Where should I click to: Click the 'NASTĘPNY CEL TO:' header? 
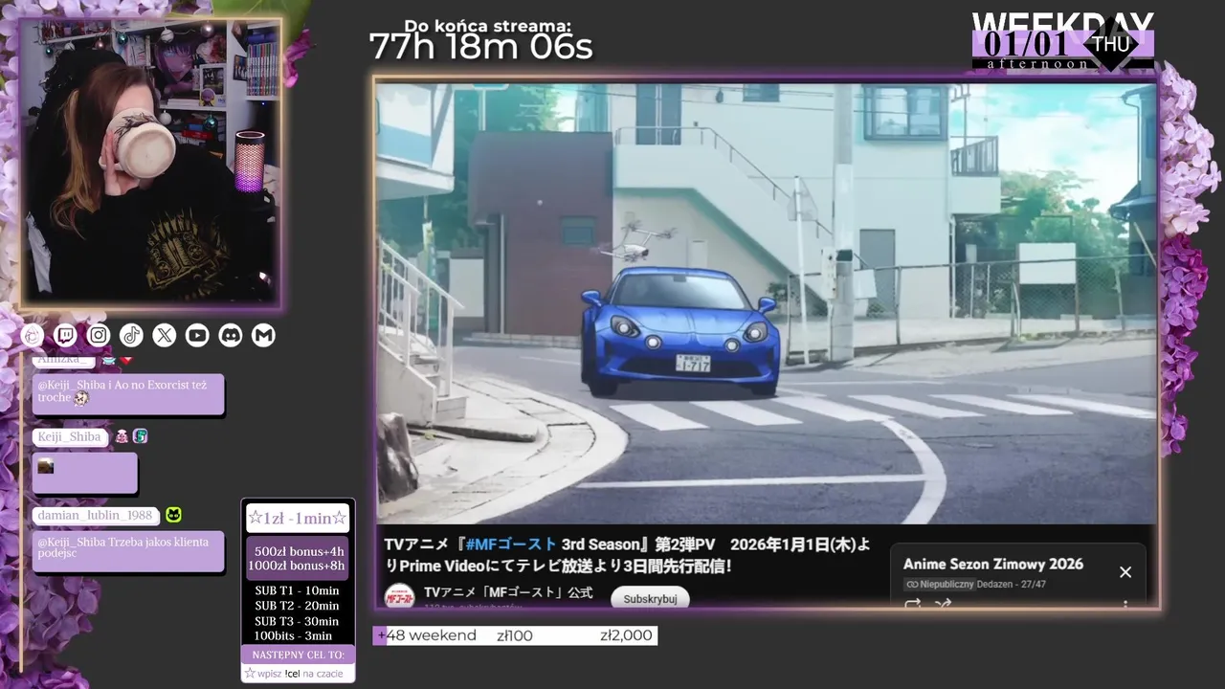click(298, 655)
